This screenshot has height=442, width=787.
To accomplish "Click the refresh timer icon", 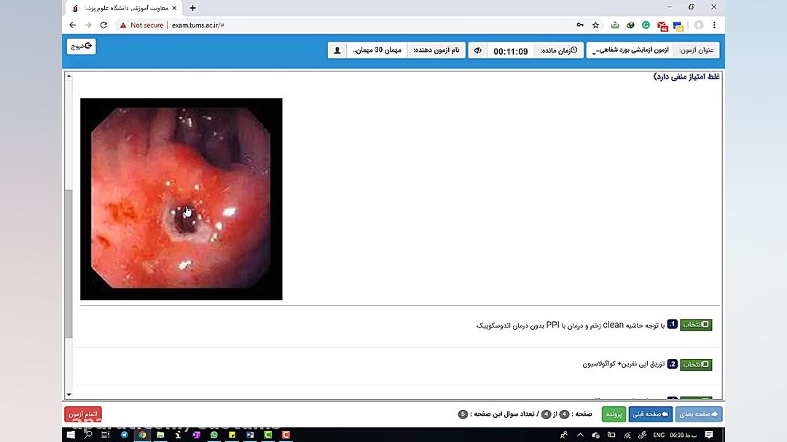I will pos(478,50).
